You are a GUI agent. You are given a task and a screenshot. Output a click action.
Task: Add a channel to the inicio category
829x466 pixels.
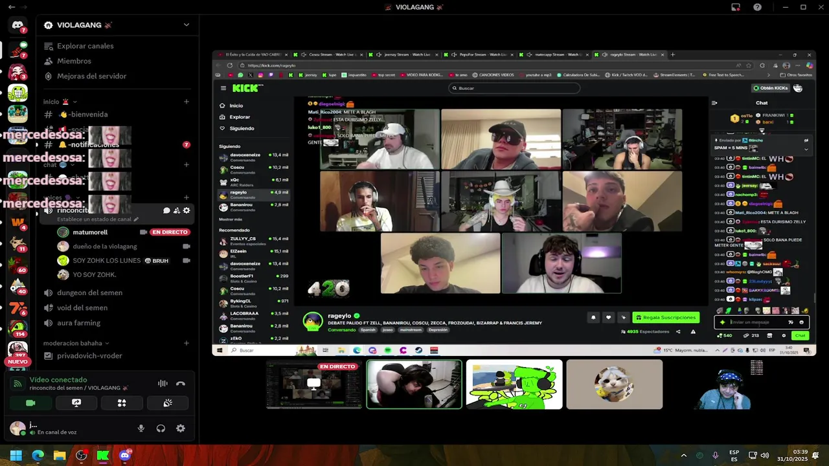(187, 102)
